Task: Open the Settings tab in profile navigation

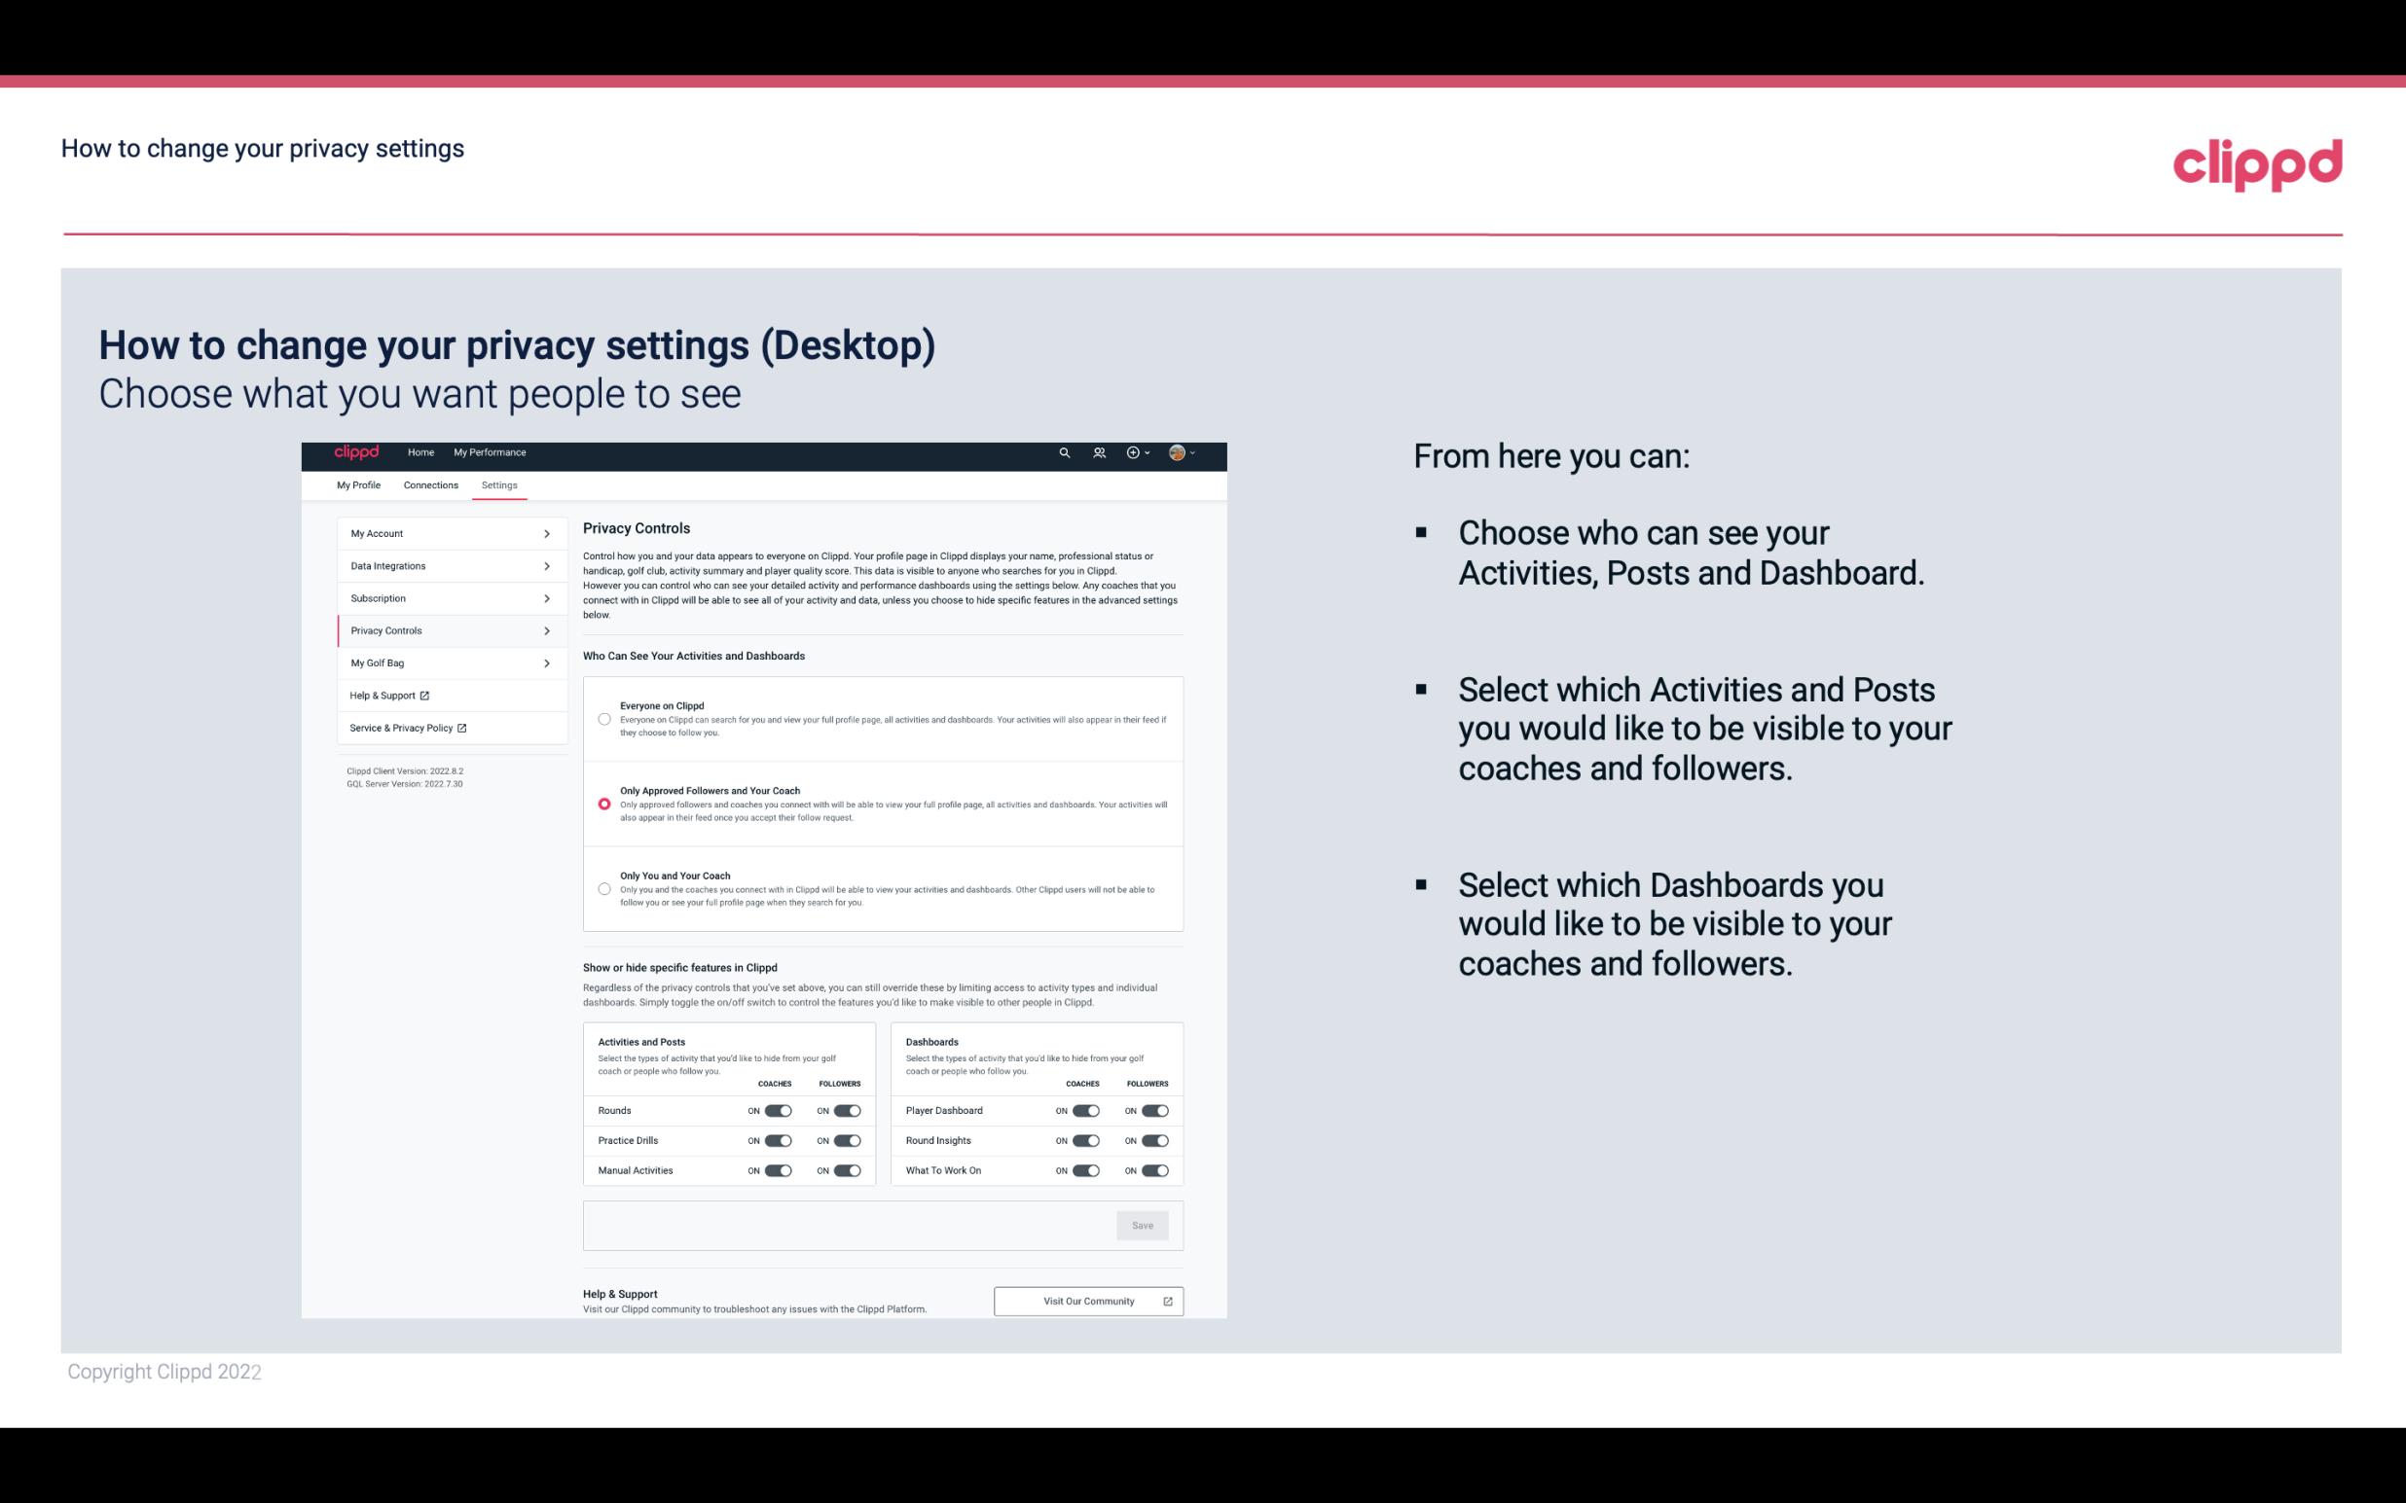Action: pos(500,484)
